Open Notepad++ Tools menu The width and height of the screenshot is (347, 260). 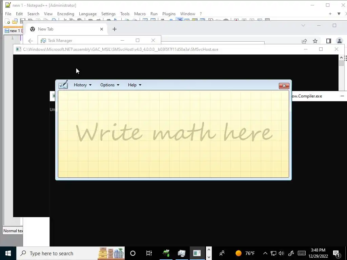(125, 14)
